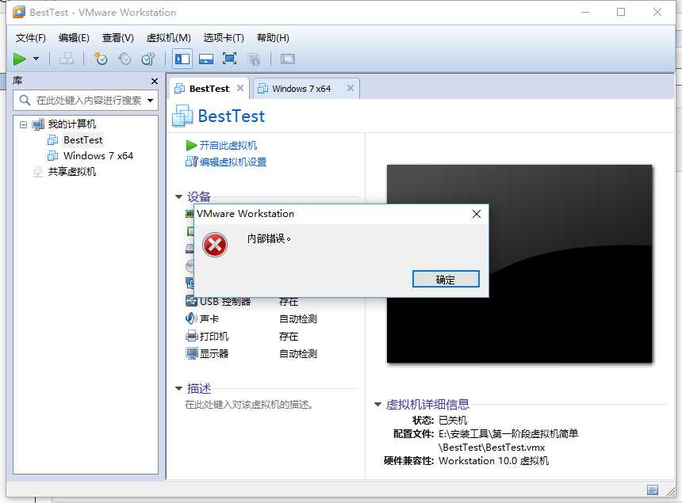This screenshot has width=682, height=503.
Task: Click the 显示器 device row
Action: click(x=251, y=353)
